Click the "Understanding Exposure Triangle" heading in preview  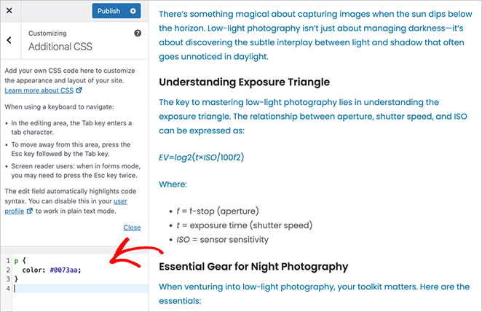click(x=244, y=82)
